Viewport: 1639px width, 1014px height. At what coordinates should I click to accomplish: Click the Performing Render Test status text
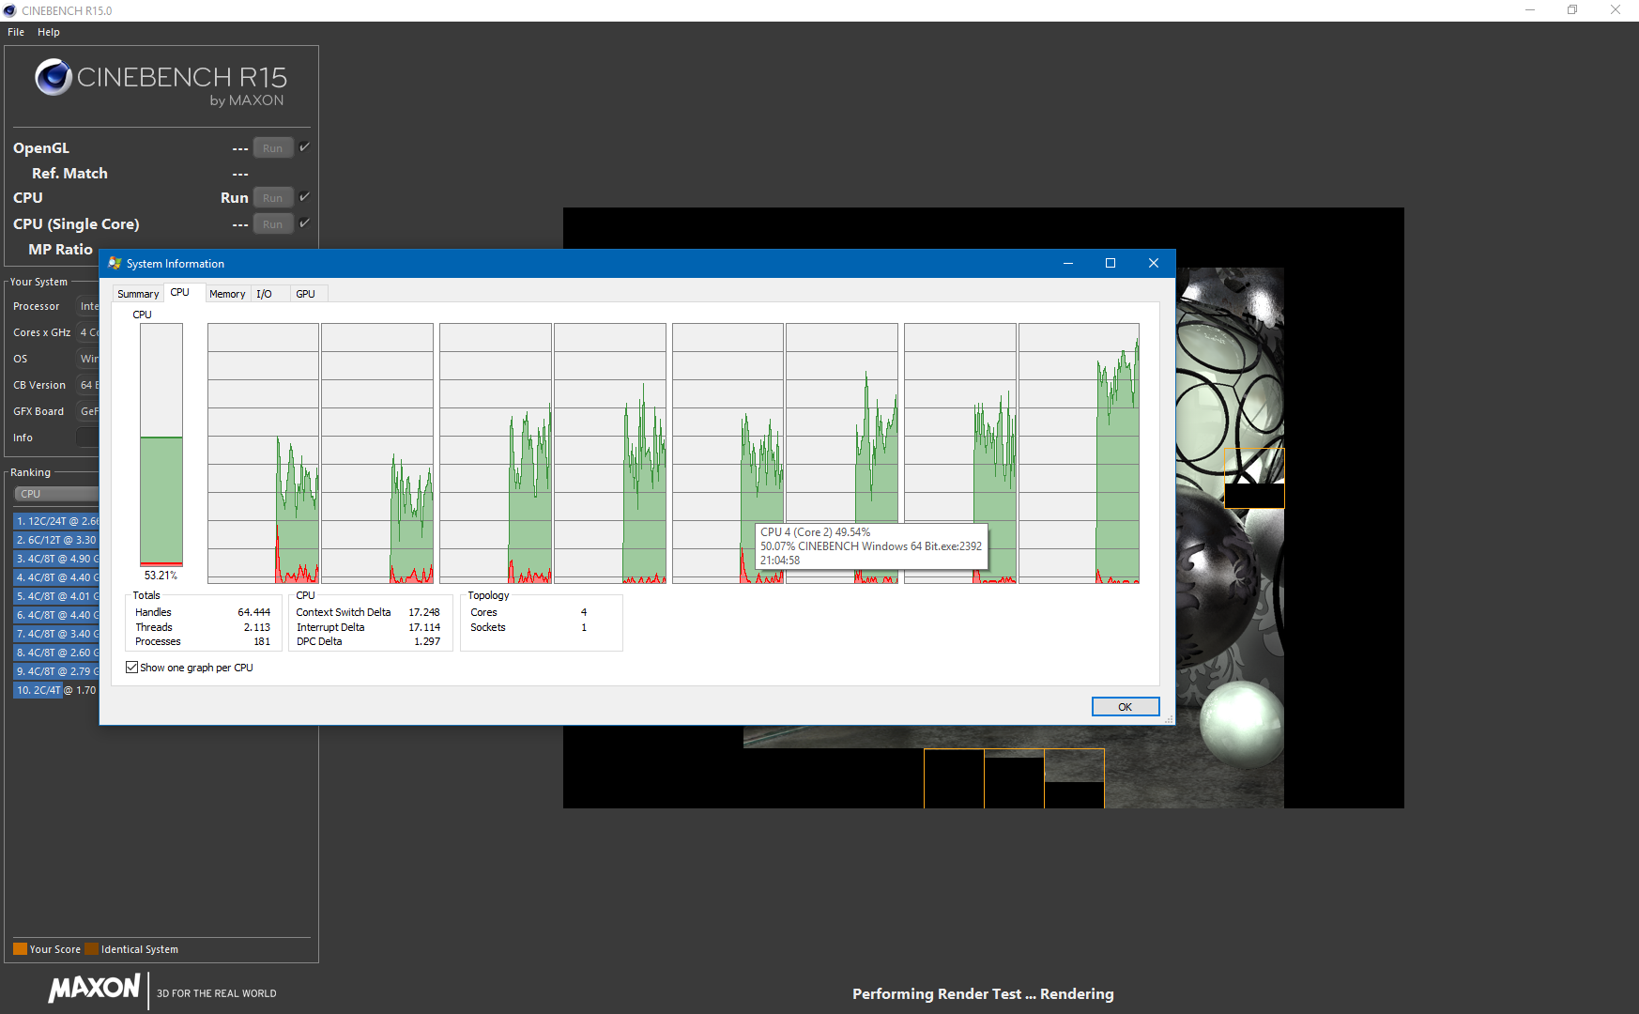tap(983, 993)
